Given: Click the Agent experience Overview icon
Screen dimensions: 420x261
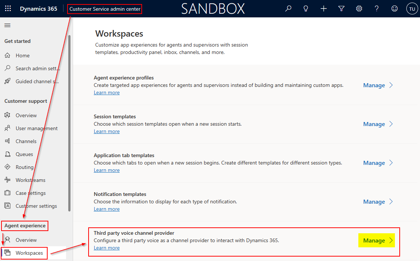Looking at the screenshot, I should click(x=7, y=240).
